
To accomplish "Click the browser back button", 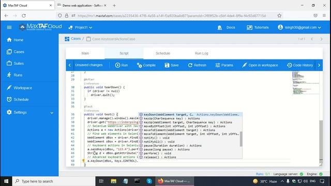I will pyautogui.click(x=6, y=16).
